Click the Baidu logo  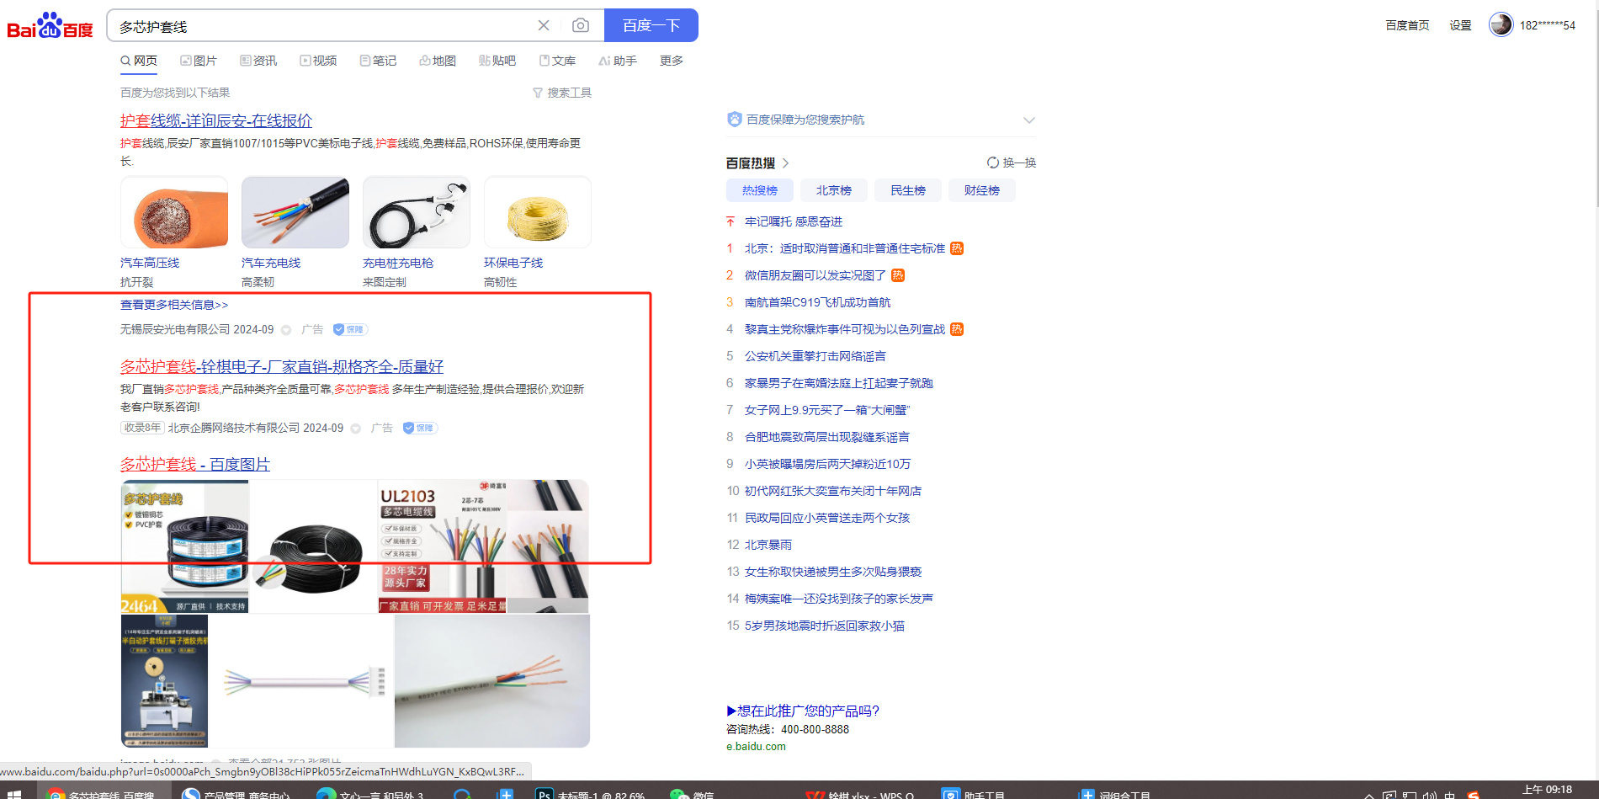pyautogui.click(x=50, y=25)
